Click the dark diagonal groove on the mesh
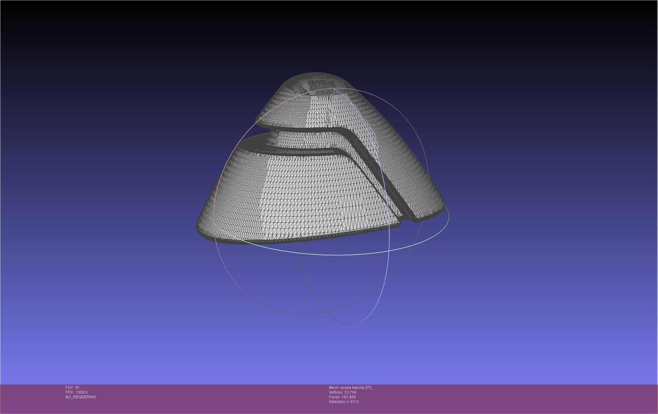 [x=389, y=185]
